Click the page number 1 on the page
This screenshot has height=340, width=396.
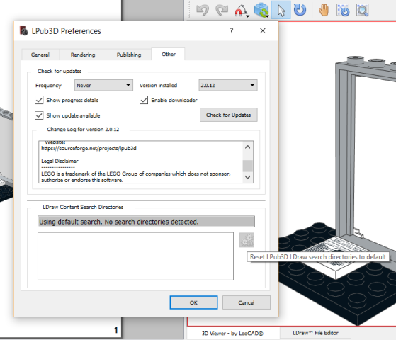(x=115, y=330)
